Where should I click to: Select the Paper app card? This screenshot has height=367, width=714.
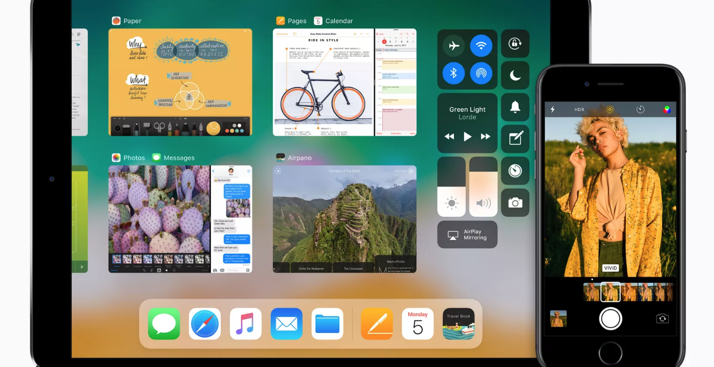point(180,82)
